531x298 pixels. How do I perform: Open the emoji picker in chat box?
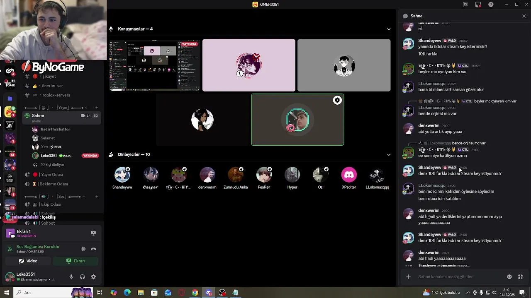[509, 277]
